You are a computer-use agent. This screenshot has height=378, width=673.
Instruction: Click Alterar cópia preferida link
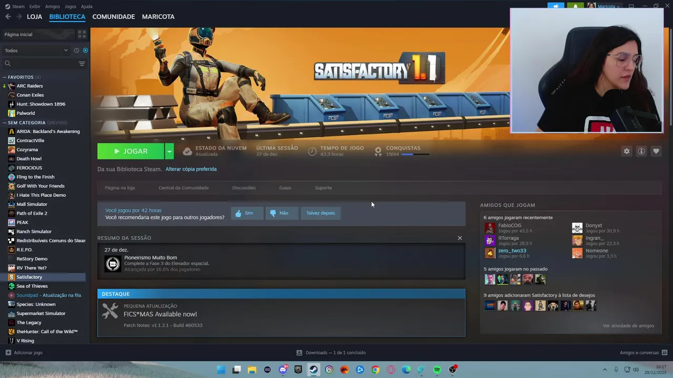pyautogui.click(x=191, y=169)
